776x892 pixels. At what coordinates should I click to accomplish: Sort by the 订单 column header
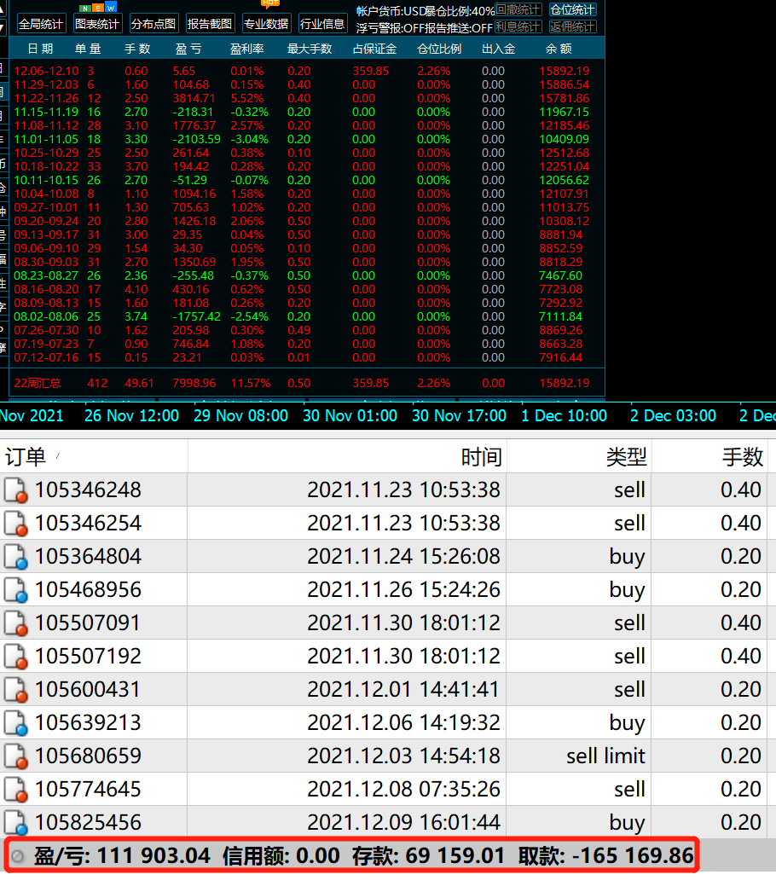[x=94, y=456]
